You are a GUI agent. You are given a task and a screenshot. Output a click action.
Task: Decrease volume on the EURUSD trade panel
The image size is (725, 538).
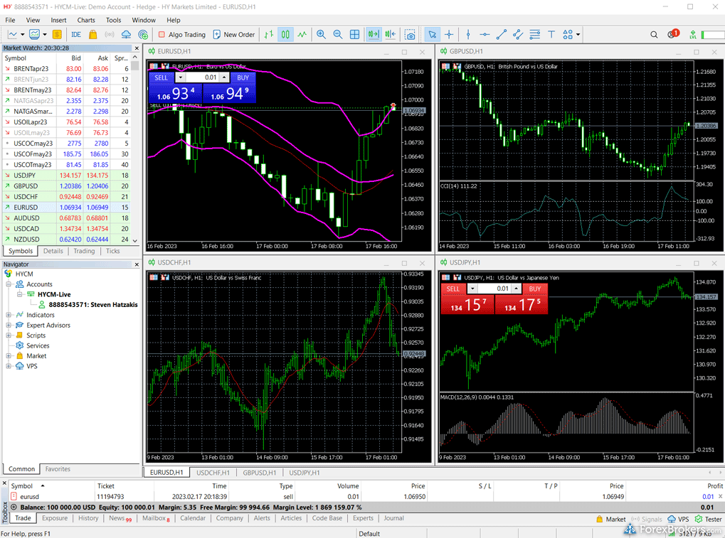click(x=180, y=77)
